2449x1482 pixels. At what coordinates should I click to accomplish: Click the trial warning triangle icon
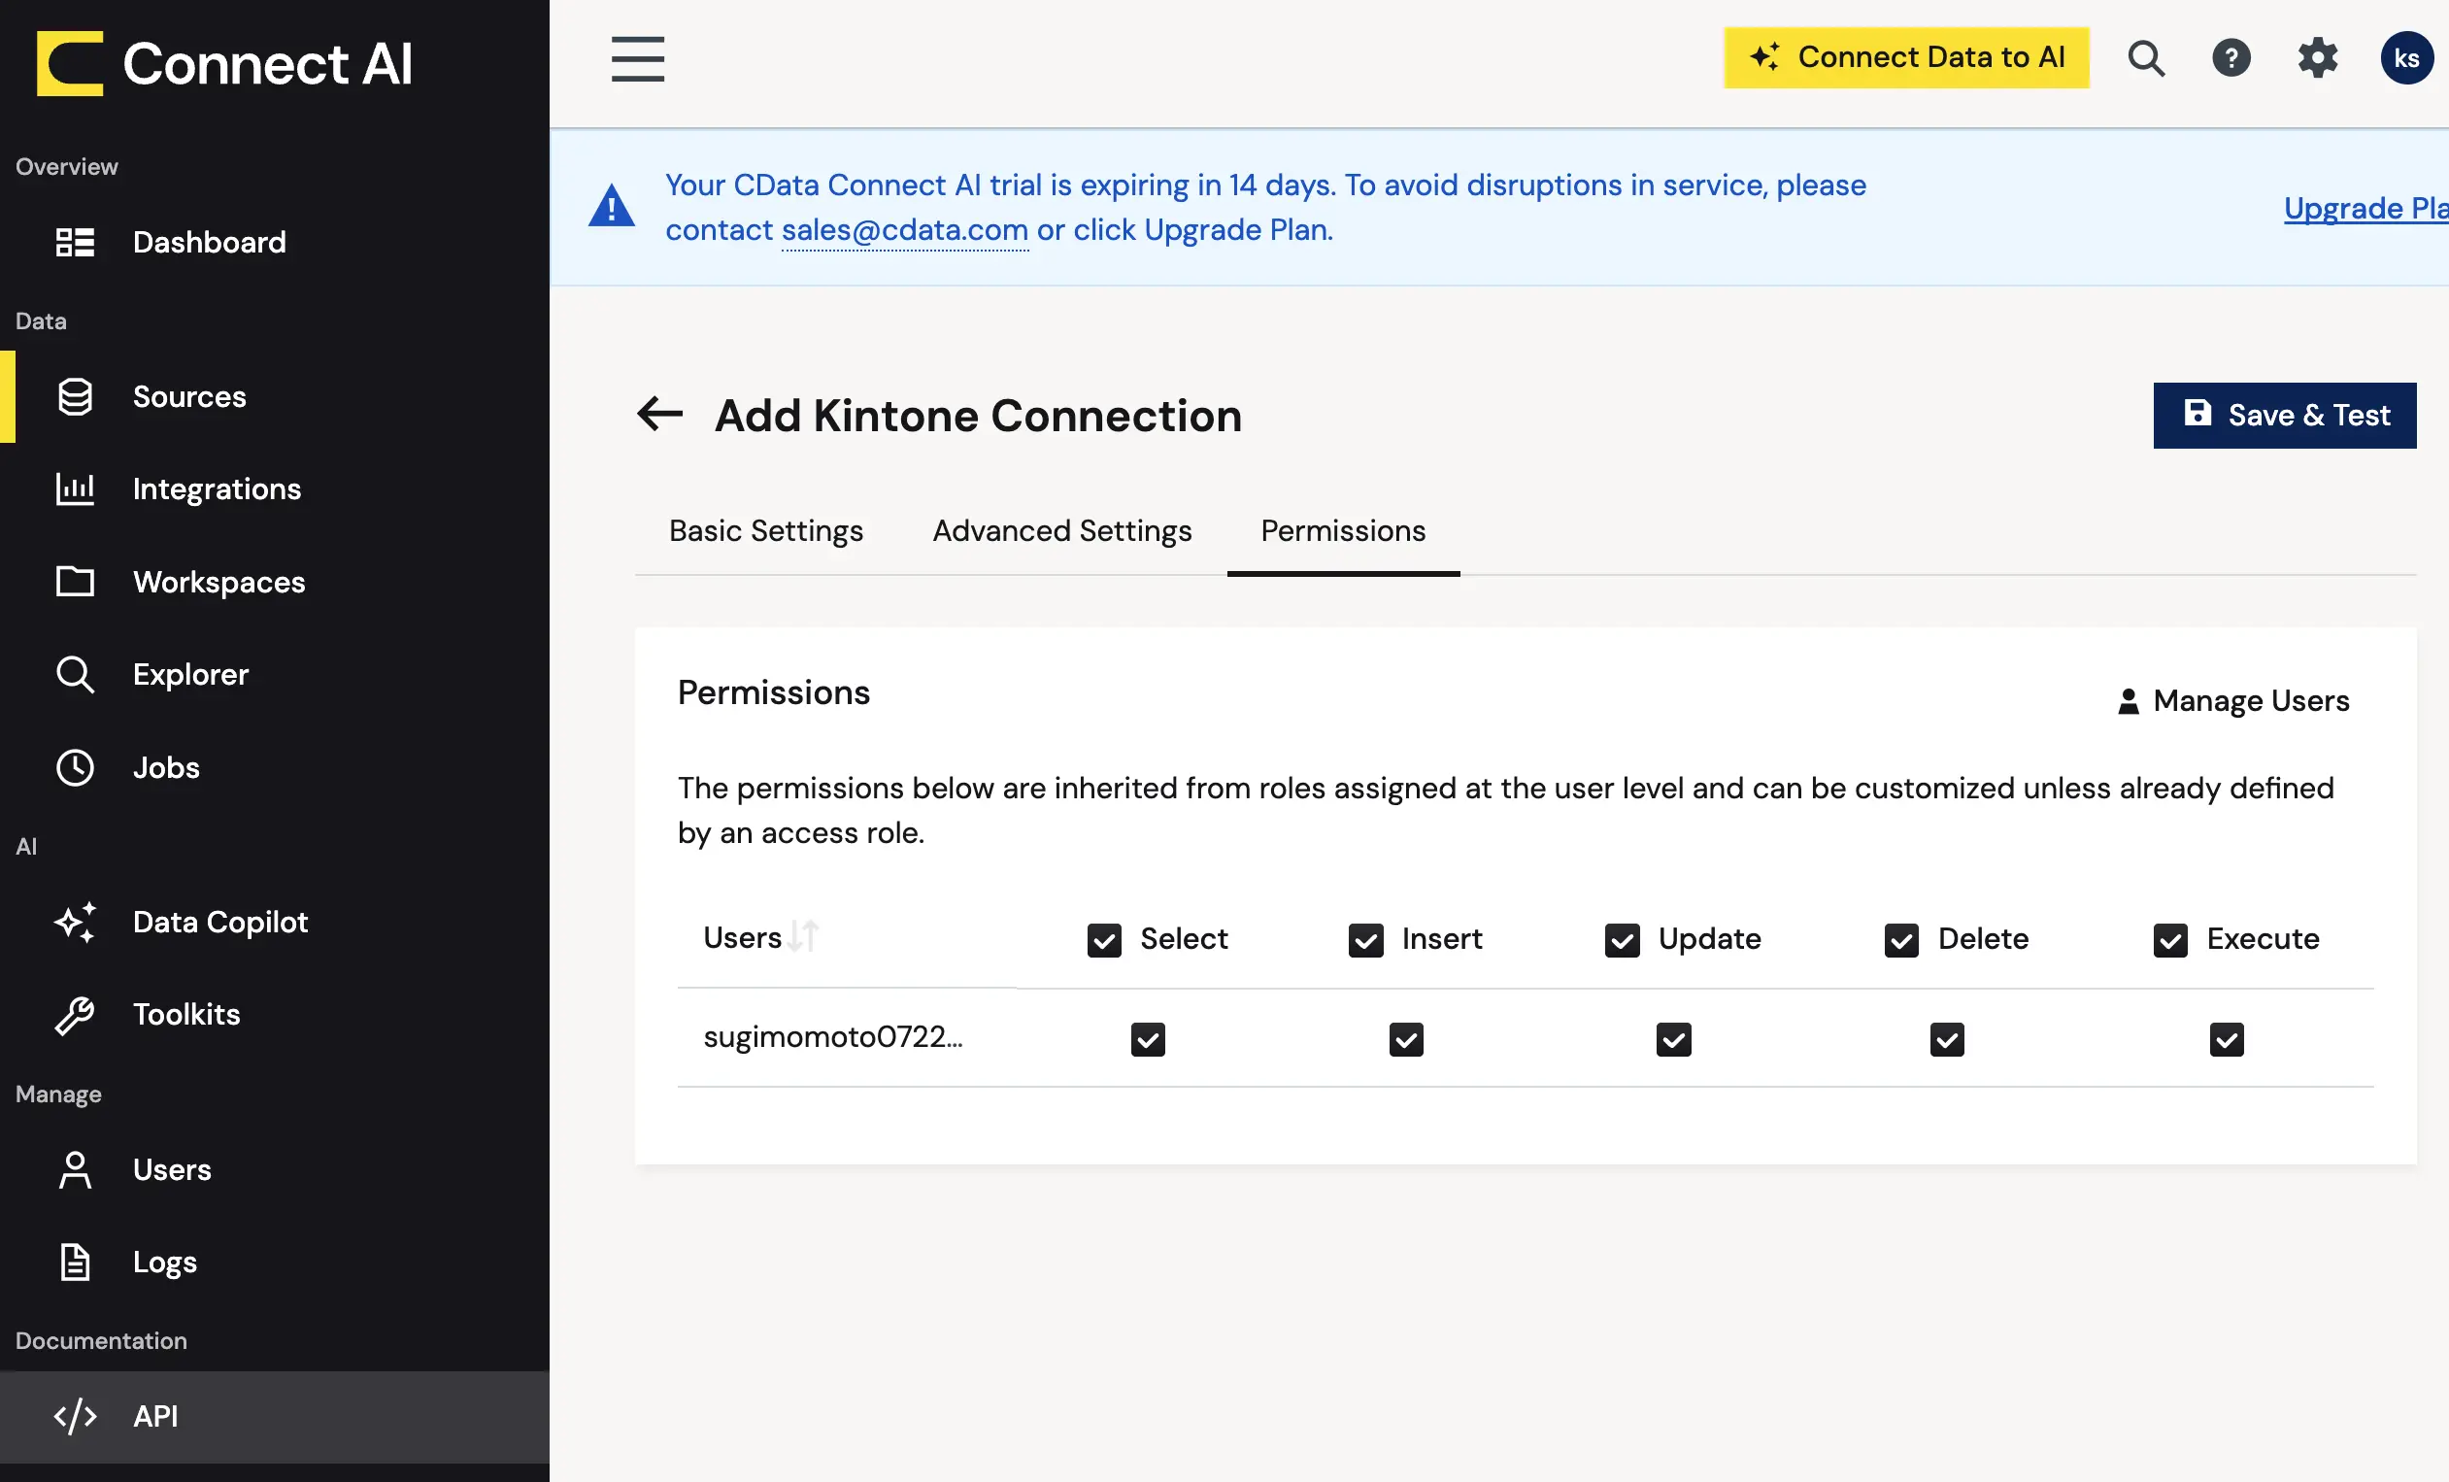click(x=611, y=207)
